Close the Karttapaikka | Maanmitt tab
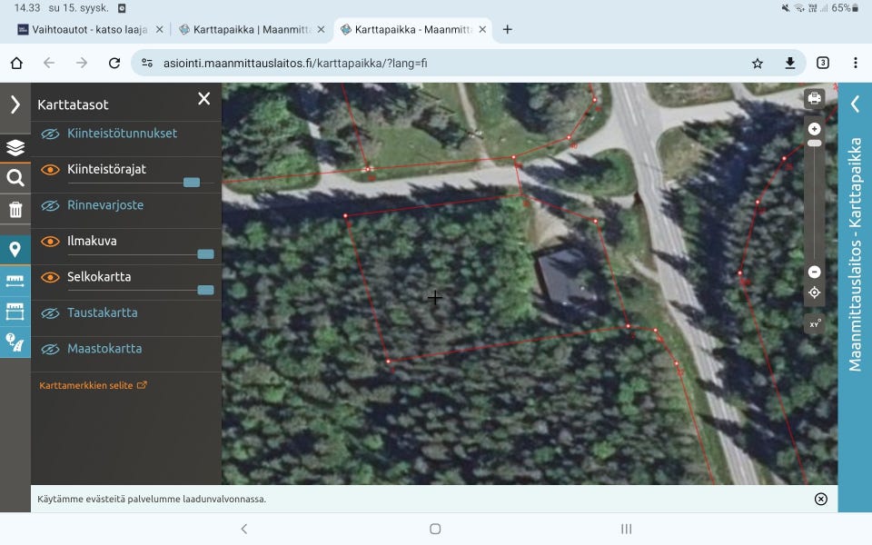872x545 pixels. point(321,29)
